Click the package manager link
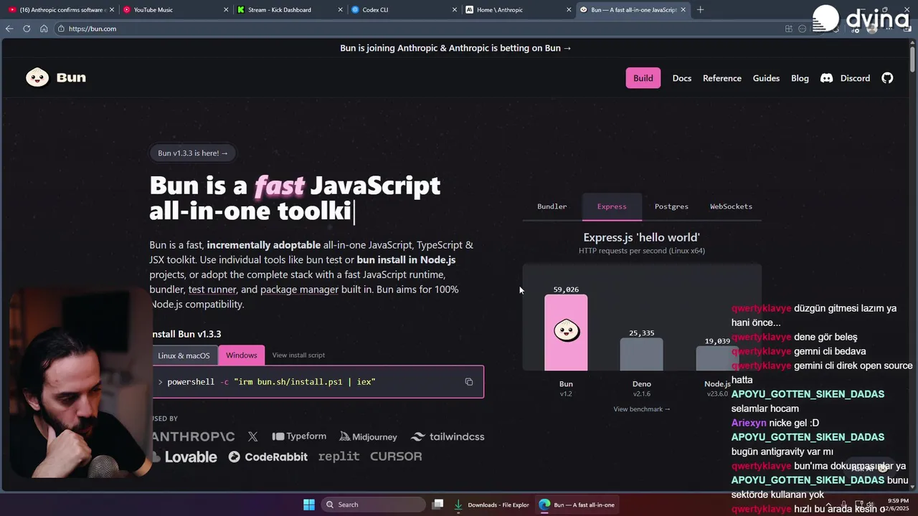The width and height of the screenshot is (918, 516). 299,290
